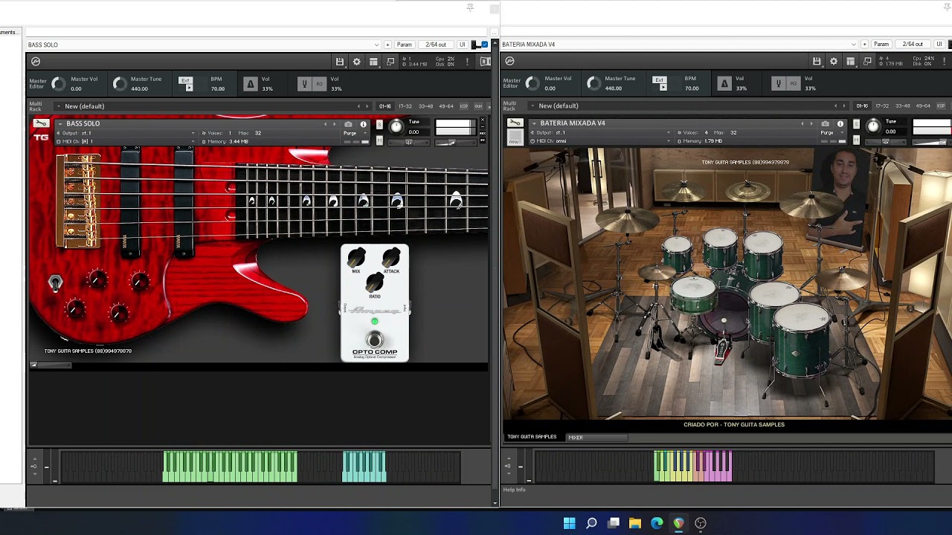952x535 pixels.
Task: Solo the BASS SOLO instrument with S button
Action: click(x=379, y=124)
